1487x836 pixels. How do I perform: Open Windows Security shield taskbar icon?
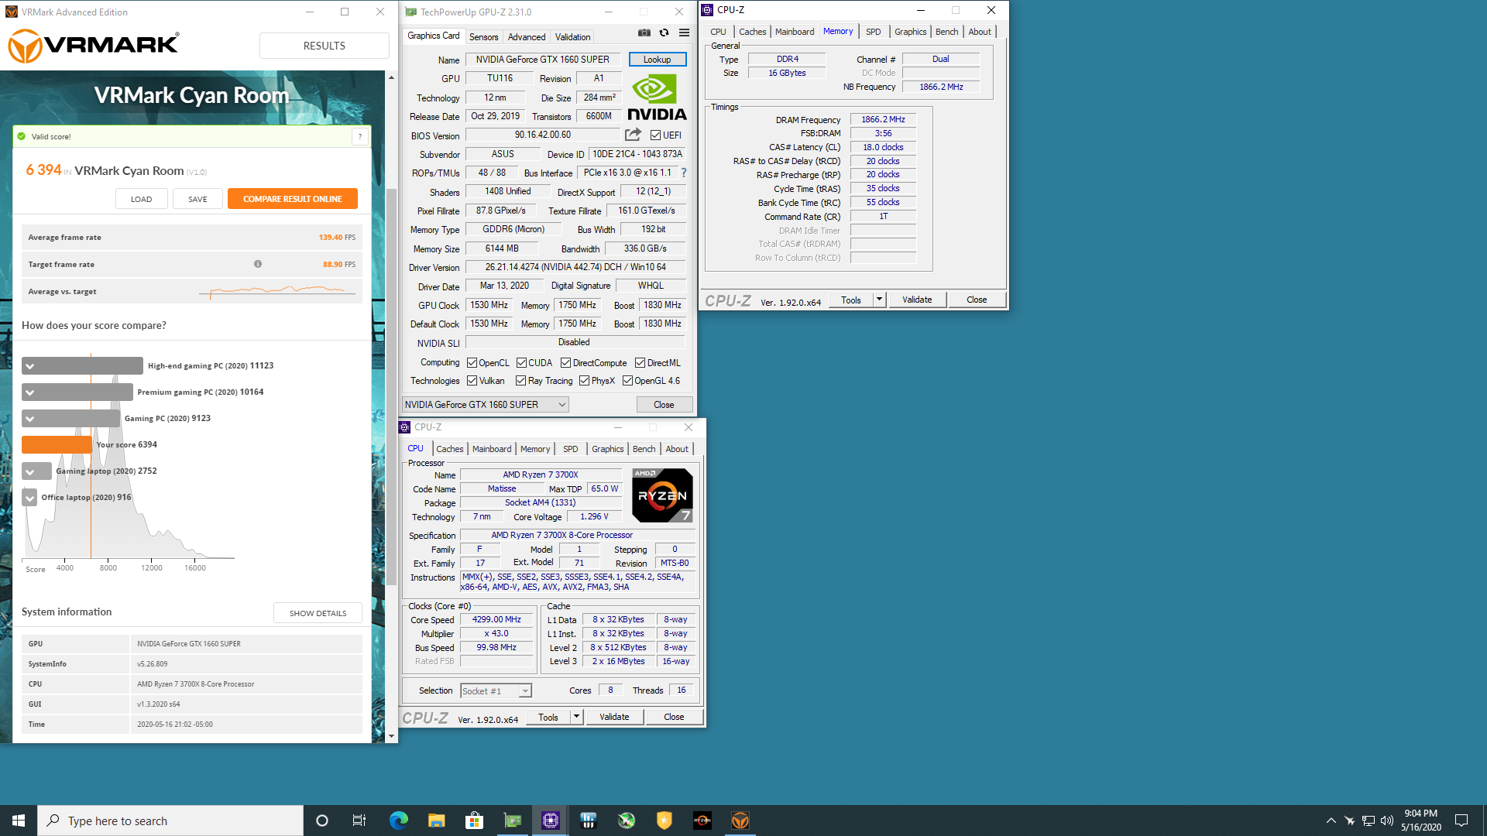[x=665, y=821]
